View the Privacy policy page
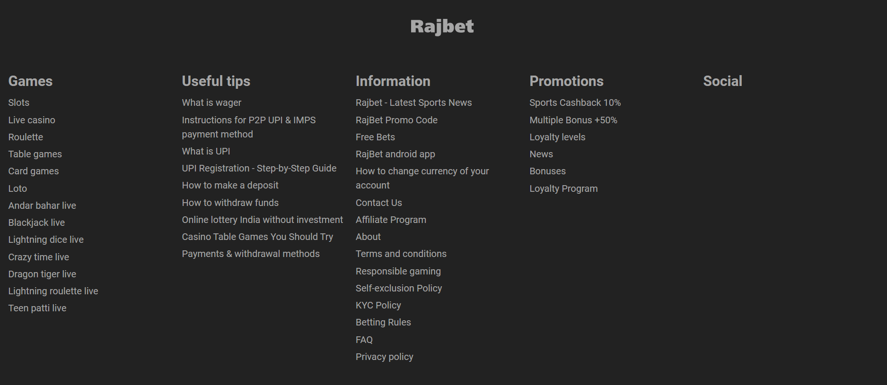This screenshot has width=887, height=385. 384,357
